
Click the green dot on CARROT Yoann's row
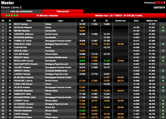[163, 101]
